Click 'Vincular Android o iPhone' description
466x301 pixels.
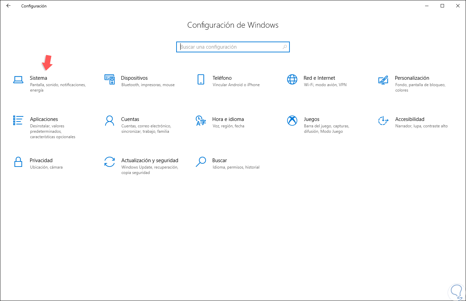236,85
